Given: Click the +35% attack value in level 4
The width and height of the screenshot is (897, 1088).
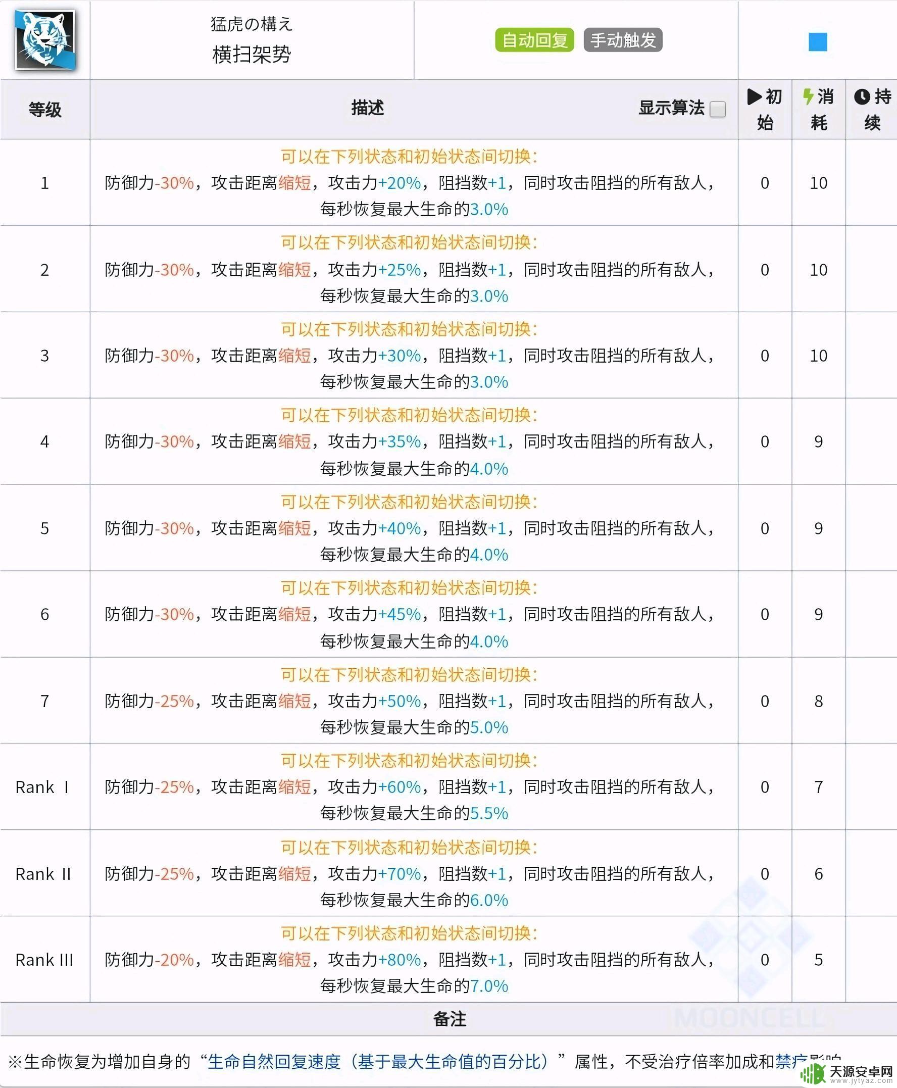Looking at the screenshot, I should 400,441.
